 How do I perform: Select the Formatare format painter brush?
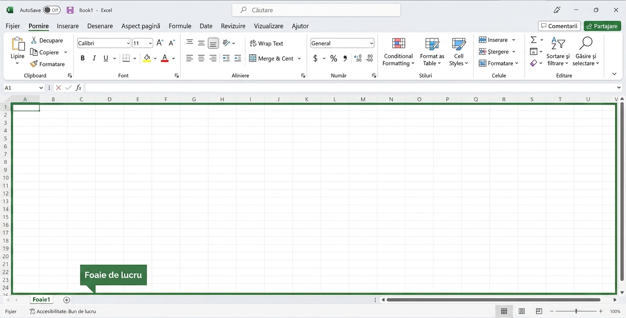coord(34,64)
